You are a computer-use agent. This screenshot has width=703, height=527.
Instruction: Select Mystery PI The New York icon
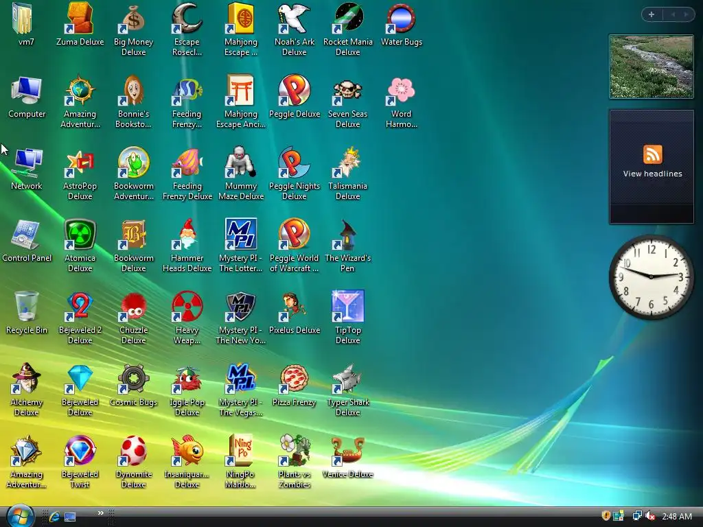pyautogui.click(x=241, y=307)
